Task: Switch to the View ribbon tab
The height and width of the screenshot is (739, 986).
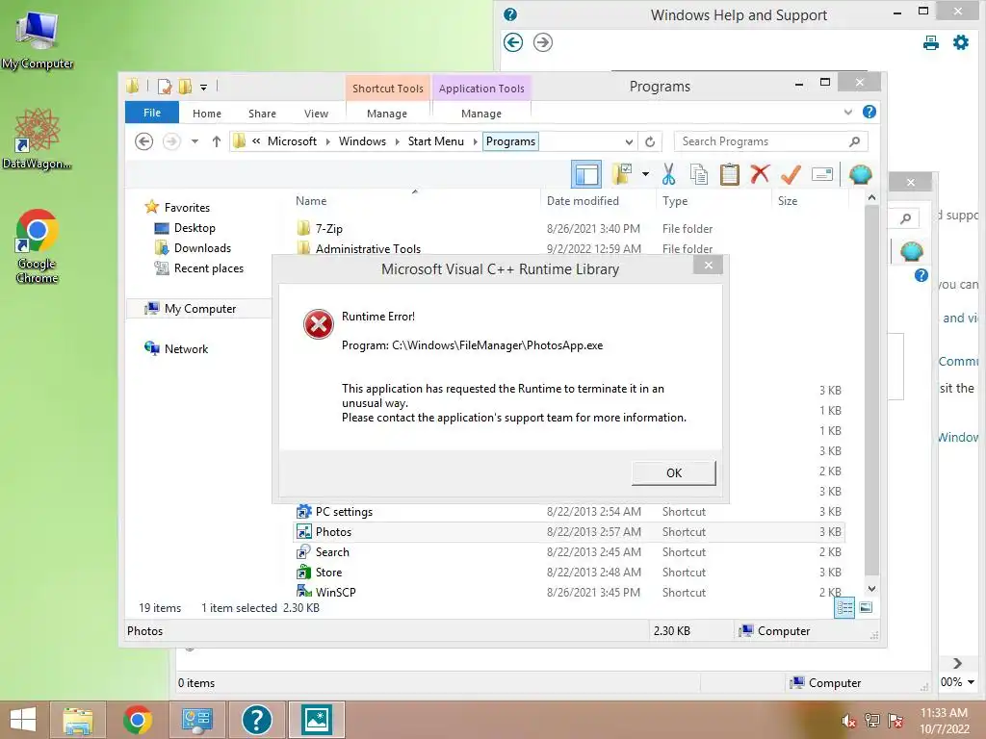Action: (316, 114)
